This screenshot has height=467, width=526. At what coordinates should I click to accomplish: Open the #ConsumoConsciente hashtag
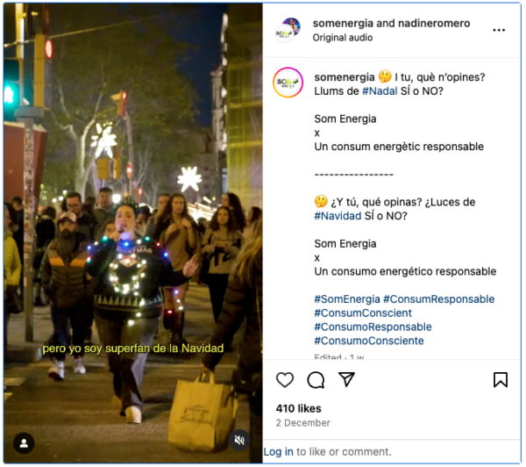(369, 341)
